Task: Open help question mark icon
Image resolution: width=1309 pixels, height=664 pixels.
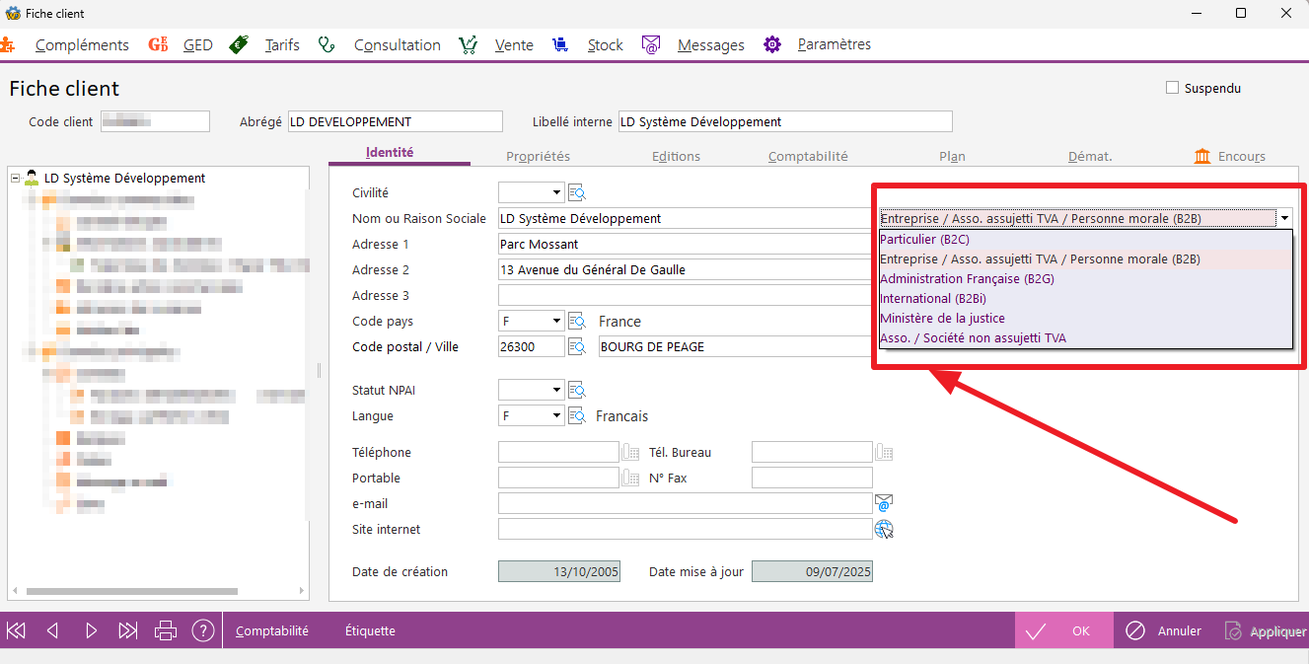Action: click(203, 630)
